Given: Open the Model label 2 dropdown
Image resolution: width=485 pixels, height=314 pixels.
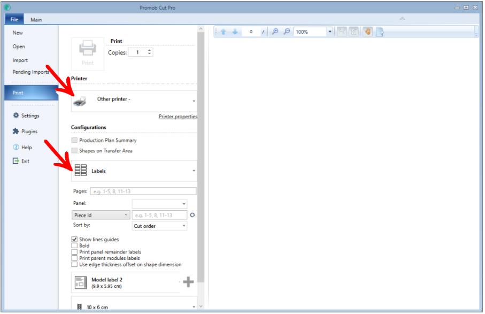Looking at the screenshot, I should point(126,282).
